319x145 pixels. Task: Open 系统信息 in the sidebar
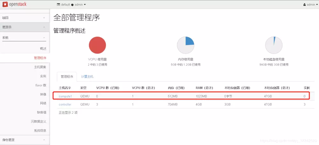tap(40, 131)
